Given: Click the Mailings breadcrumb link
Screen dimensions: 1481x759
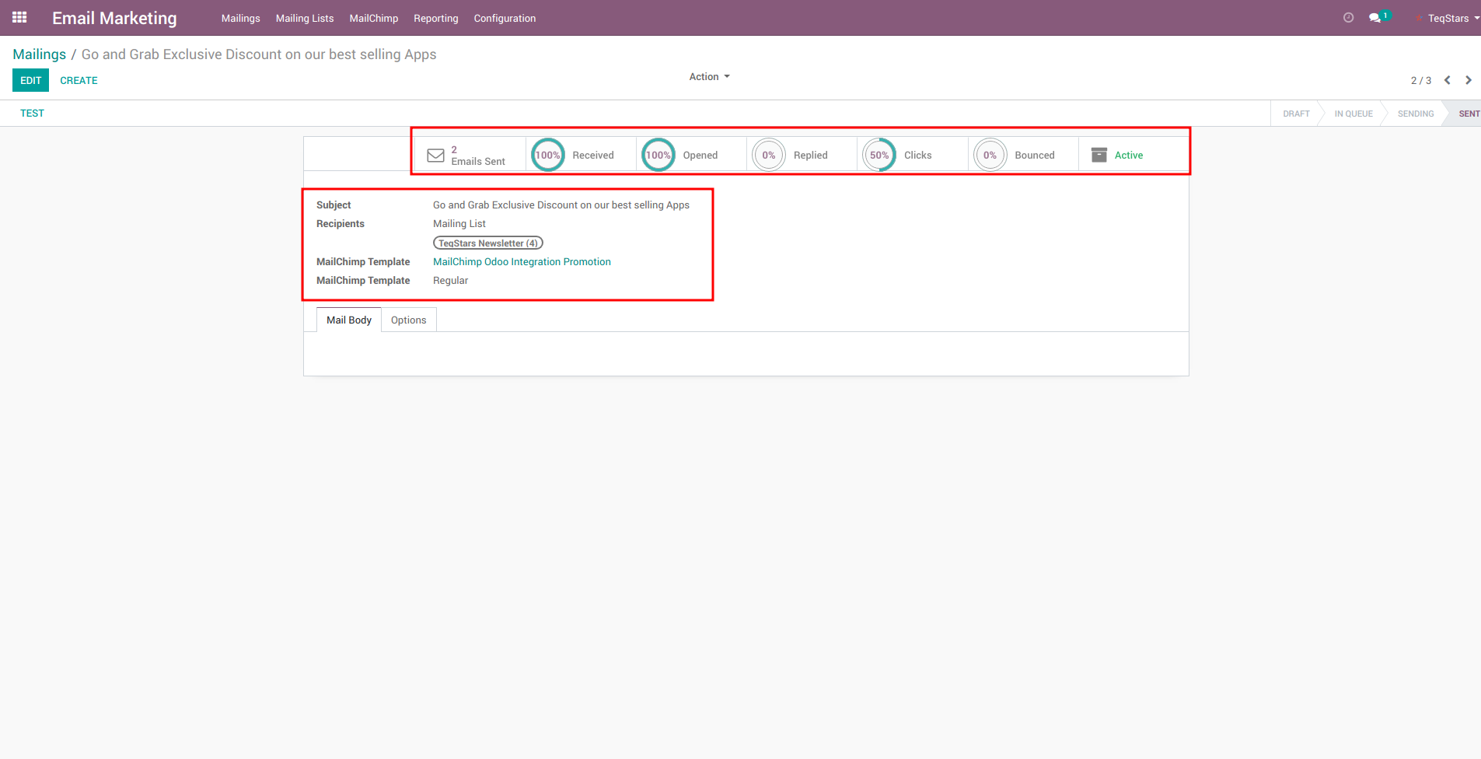Looking at the screenshot, I should pyautogui.click(x=39, y=54).
